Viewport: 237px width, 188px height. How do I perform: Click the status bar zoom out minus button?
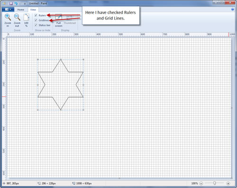point(201,183)
